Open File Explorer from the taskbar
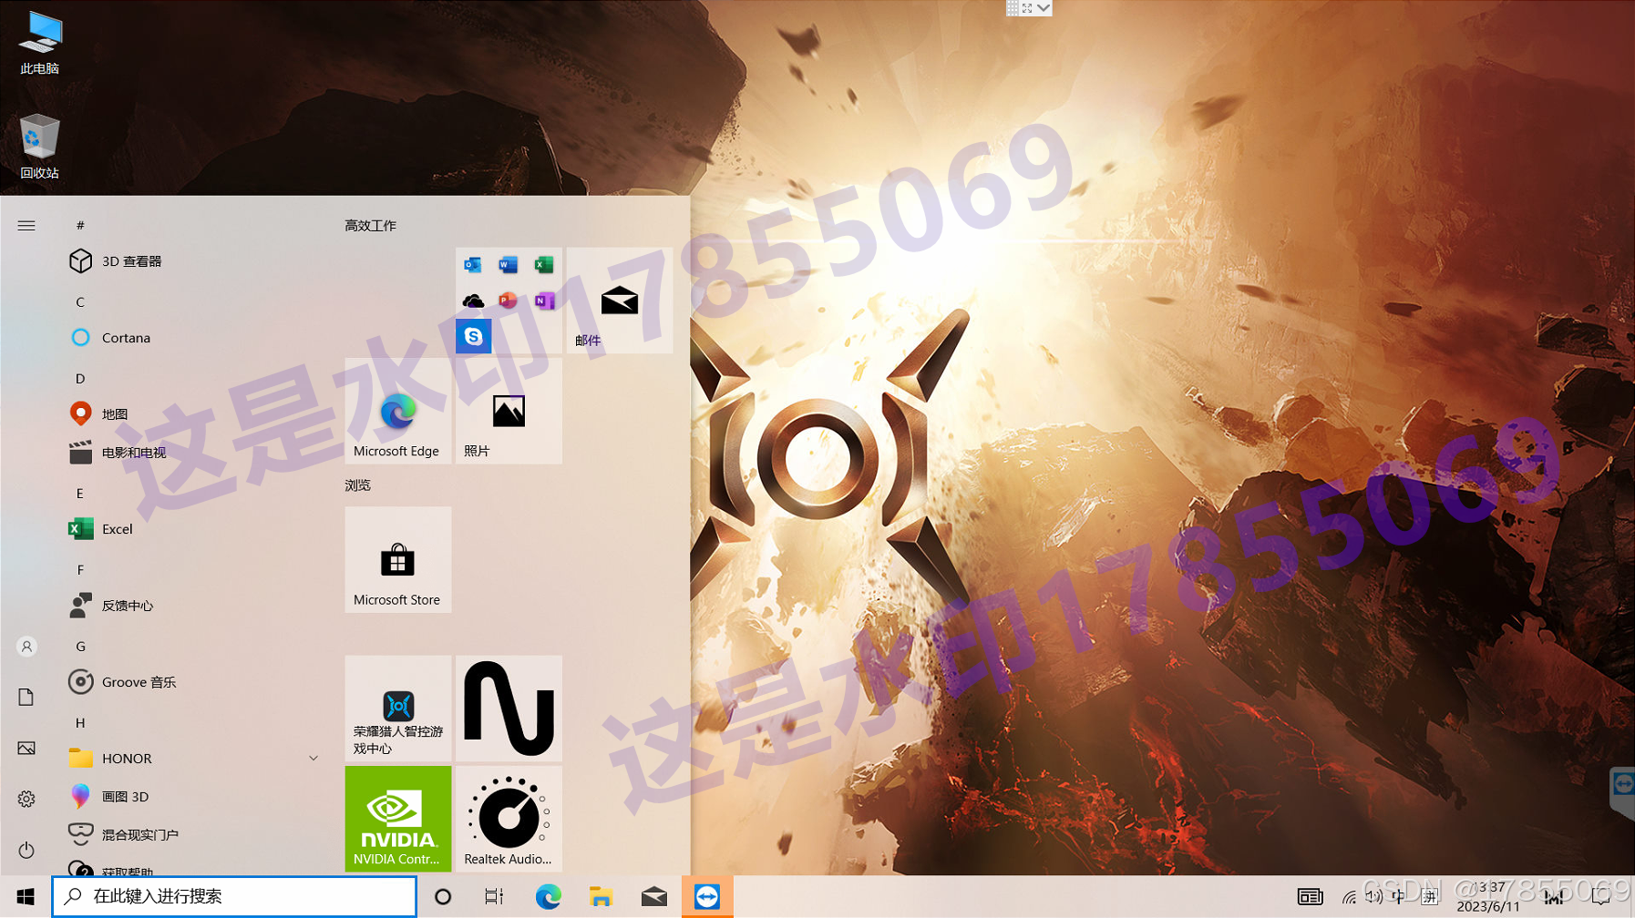This screenshot has height=918, width=1635. [601, 897]
